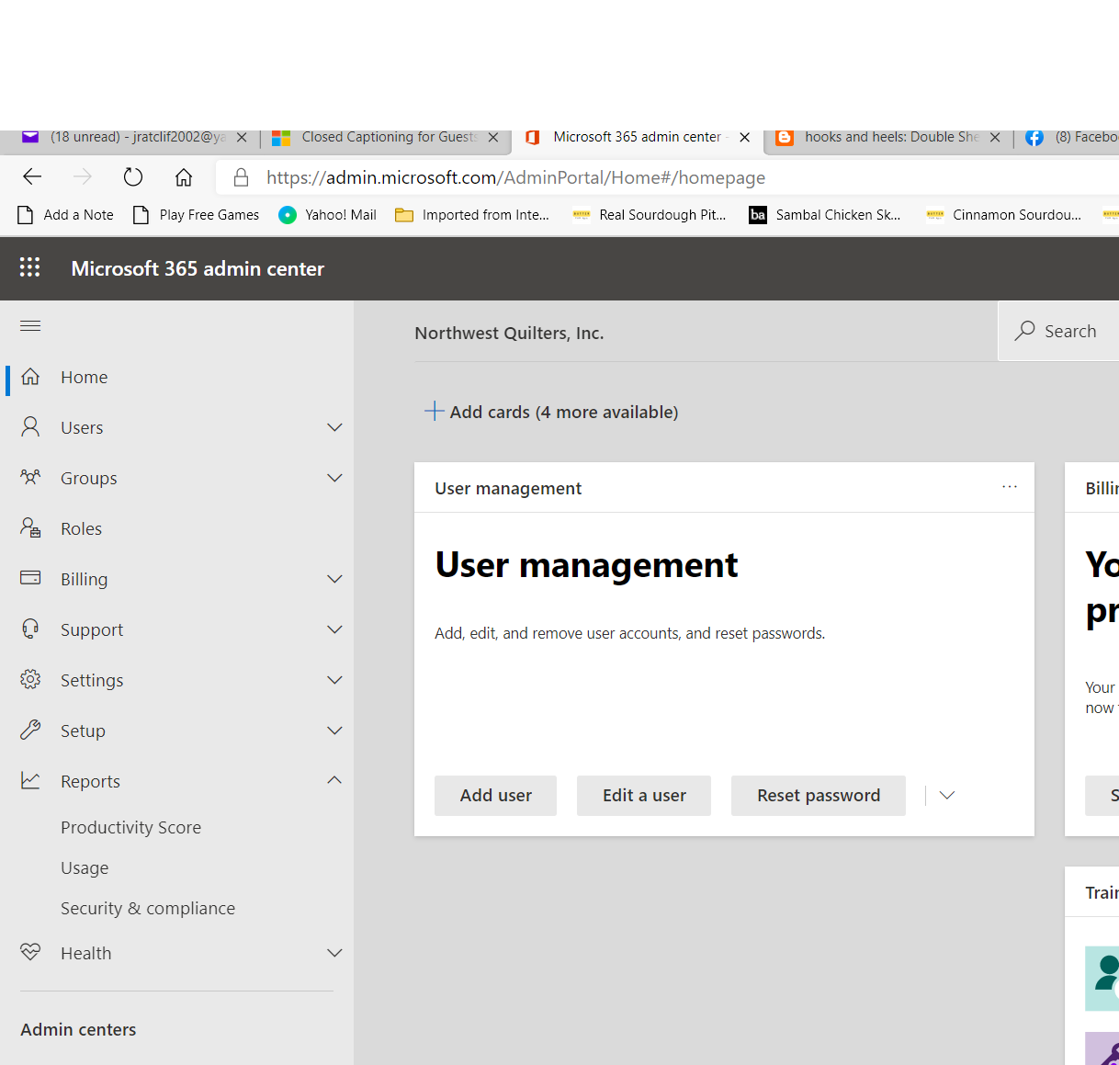Screen dimensions: 1119x1065
Task: Switch to the Facebook tab
Action: pos(1070,137)
